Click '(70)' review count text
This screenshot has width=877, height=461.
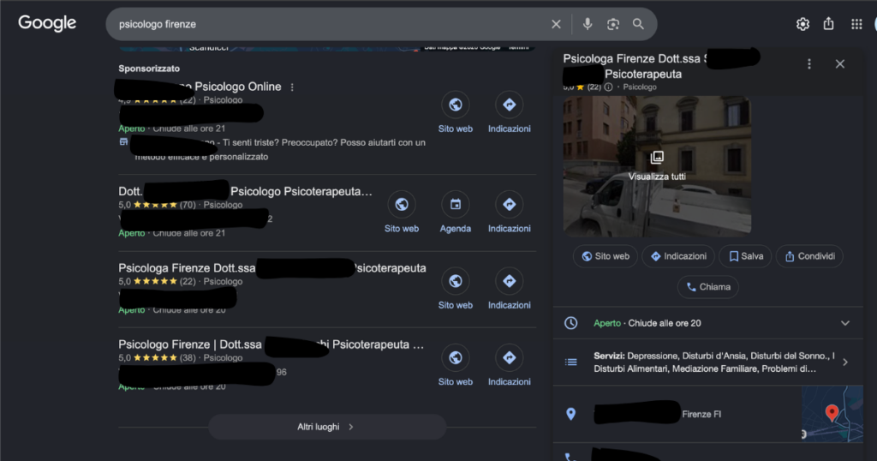tap(188, 205)
